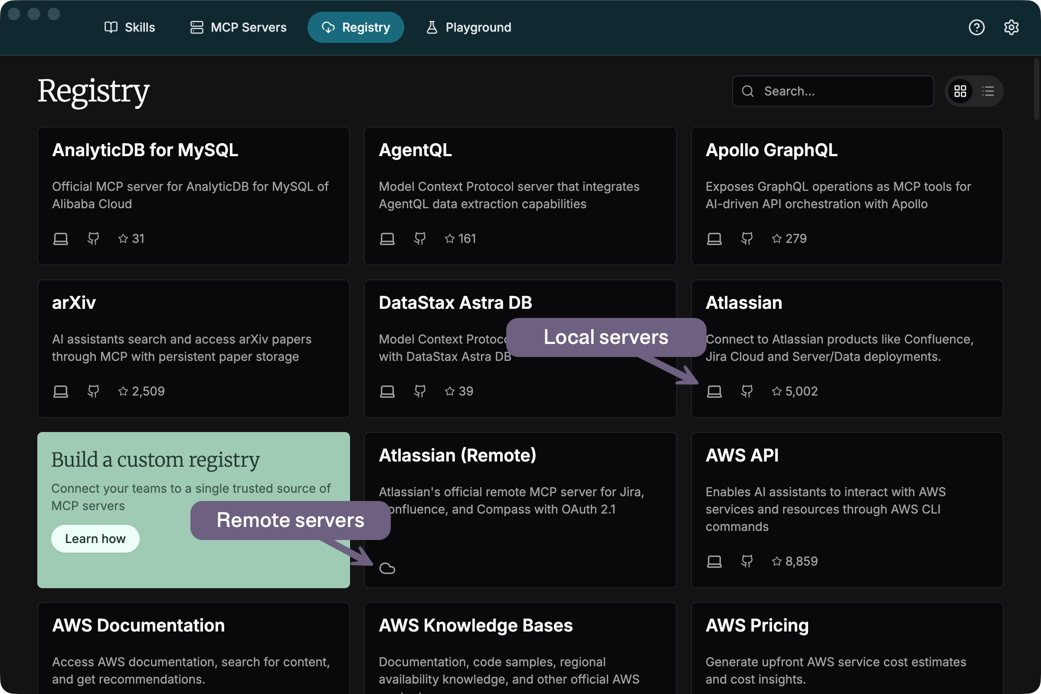Click the local server icon on DataStax card
Image resolution: width=1041 pixels, height=694 pixels.
pos(387,392)
